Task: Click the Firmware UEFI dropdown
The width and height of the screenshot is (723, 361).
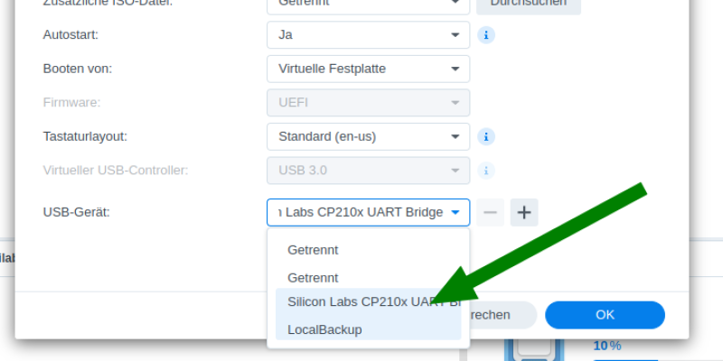Action: pos(368,102)
